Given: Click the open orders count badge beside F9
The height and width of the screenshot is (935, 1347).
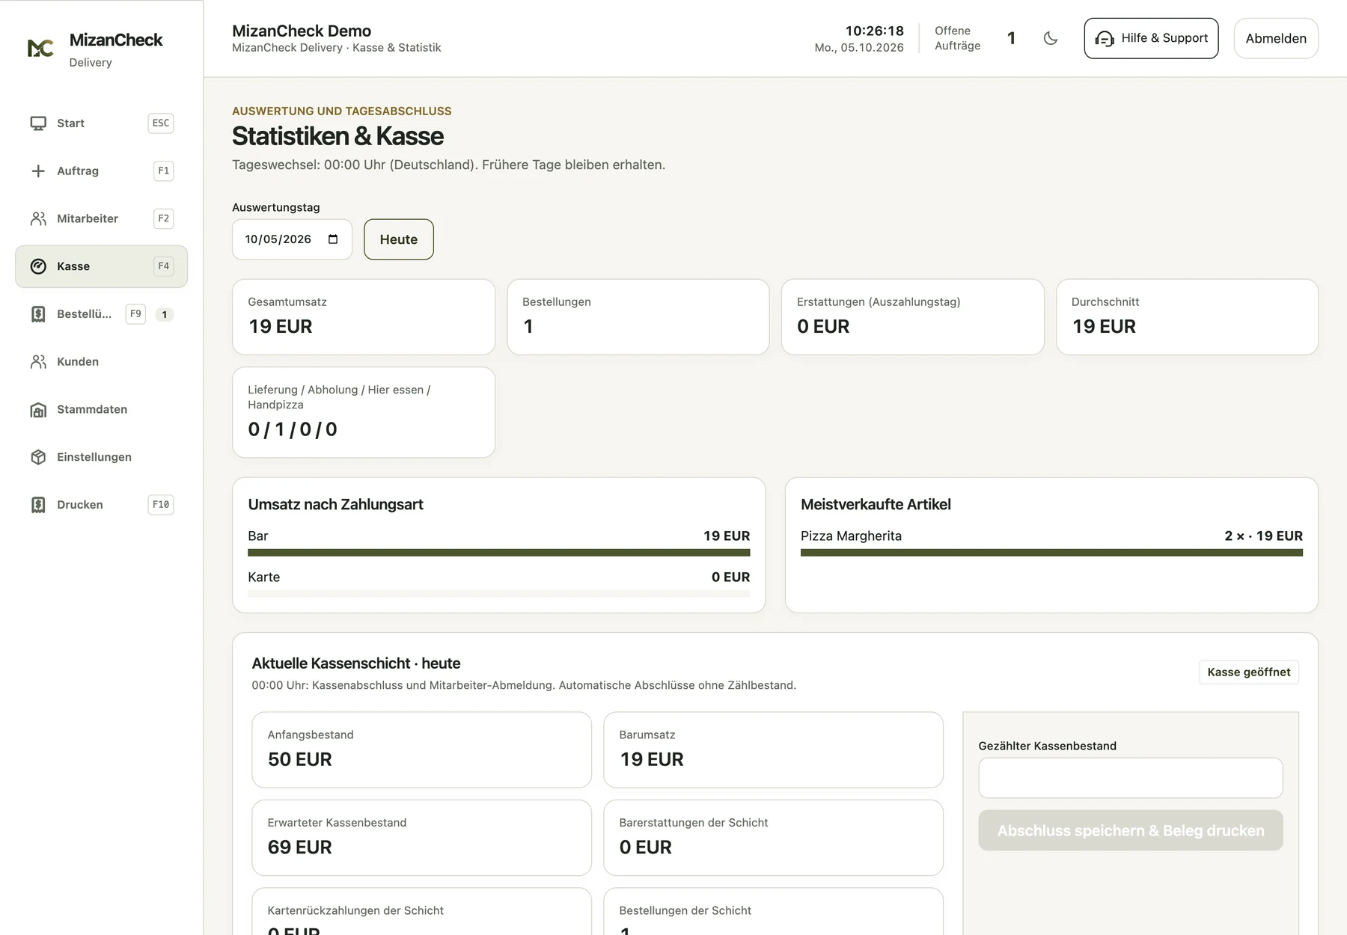Looking at the screenshot, I should click(x=165, y=315).
